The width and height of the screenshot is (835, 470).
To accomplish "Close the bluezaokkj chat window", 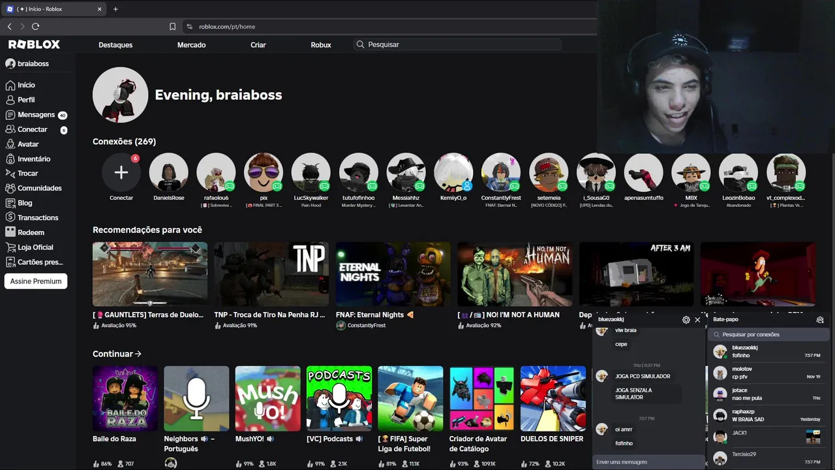I will click(x=697, y=320).
